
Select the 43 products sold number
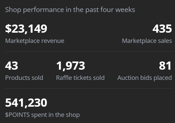[12, 66]
